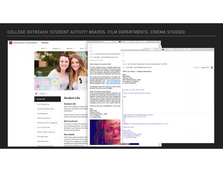Click text color swatch in front reply toolbar

(163, 50)
